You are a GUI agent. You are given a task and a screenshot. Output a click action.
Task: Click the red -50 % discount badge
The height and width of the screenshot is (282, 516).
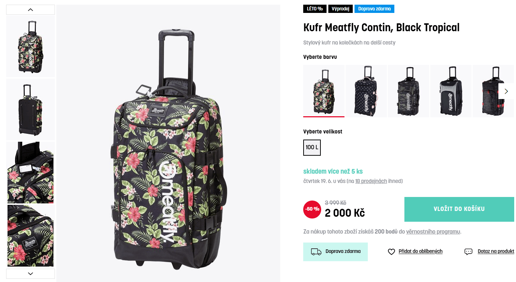point(312,209)
